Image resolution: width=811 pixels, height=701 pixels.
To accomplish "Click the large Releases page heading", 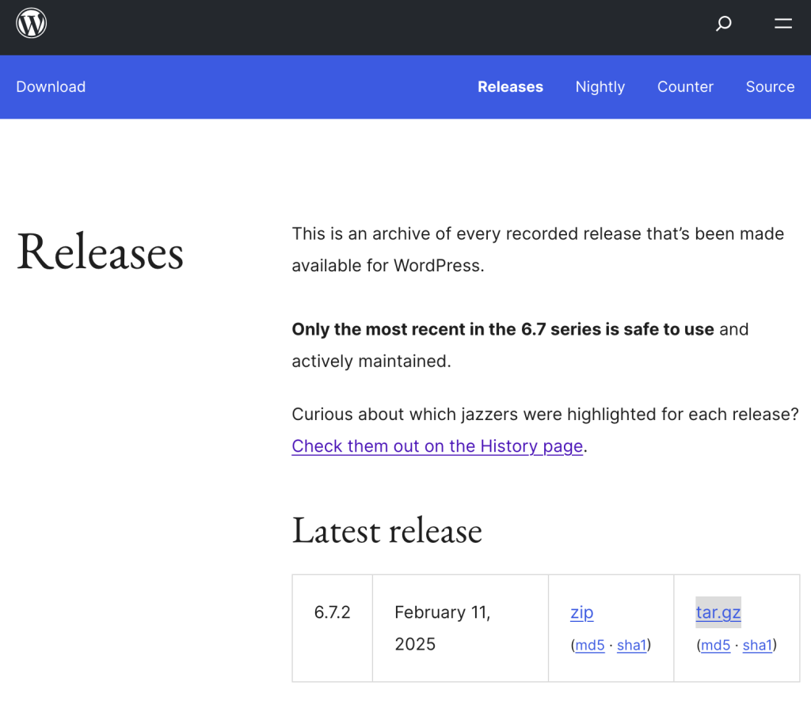I will point(101,252).
